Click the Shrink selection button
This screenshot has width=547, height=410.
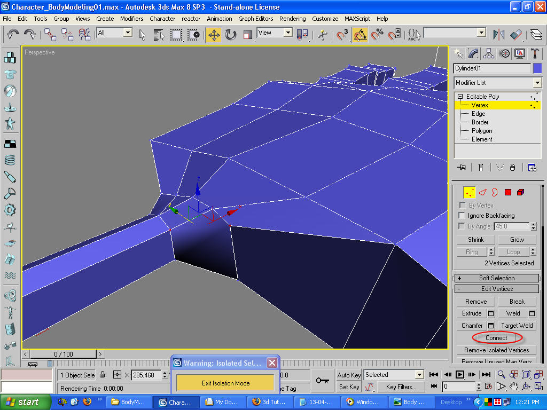[x=476, y=240]
